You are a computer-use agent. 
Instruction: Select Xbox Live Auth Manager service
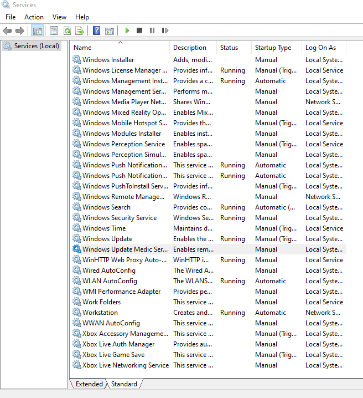point(209,344)
